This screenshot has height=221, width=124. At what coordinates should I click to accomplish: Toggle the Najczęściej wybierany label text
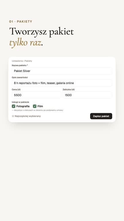tap(28, 116)
